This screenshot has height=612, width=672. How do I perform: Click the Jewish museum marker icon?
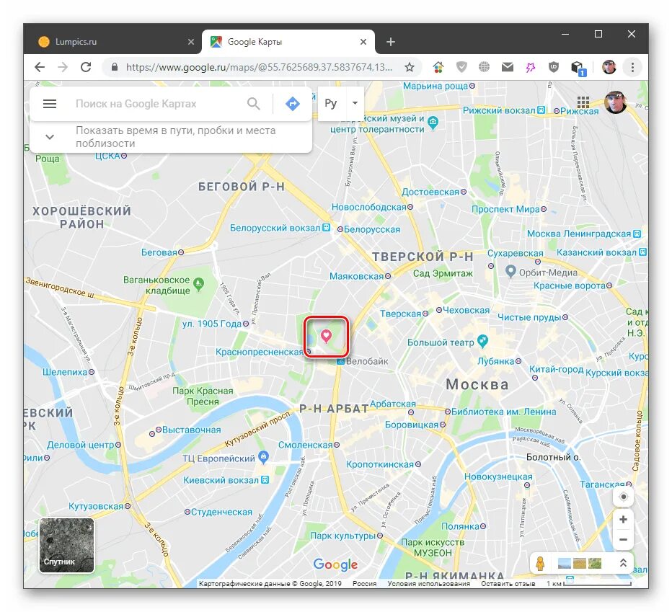pos(433,122)
